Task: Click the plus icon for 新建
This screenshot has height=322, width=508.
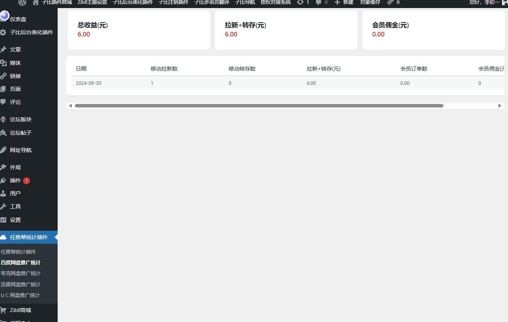Action: [337, 2]
